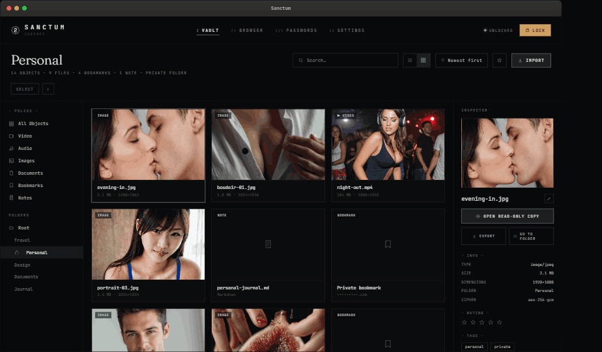This screenshot has width=602, height=352.
Task: Select the night-out.mp4 video card
Action: (x=388, y=155)
